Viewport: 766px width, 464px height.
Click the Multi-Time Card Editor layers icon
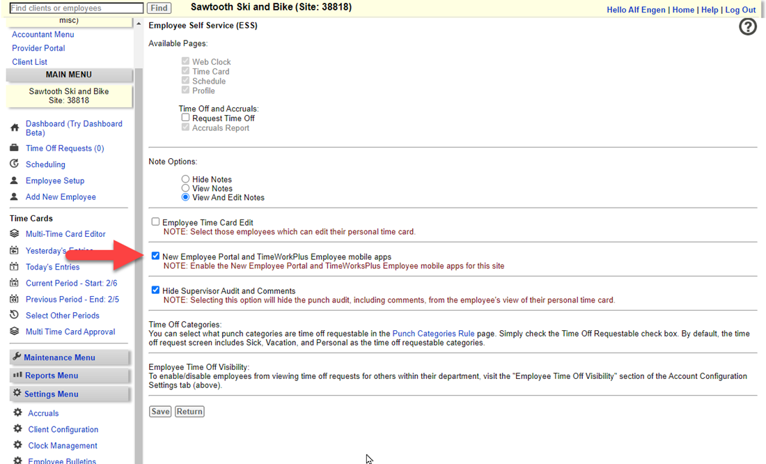[15, 234]
